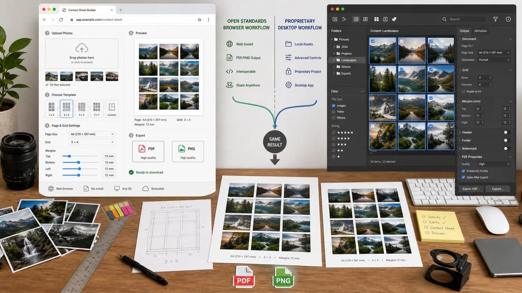Choose the 3 x 4 template icon
This screenshot has height=293, width=522.
coord(67,108)
